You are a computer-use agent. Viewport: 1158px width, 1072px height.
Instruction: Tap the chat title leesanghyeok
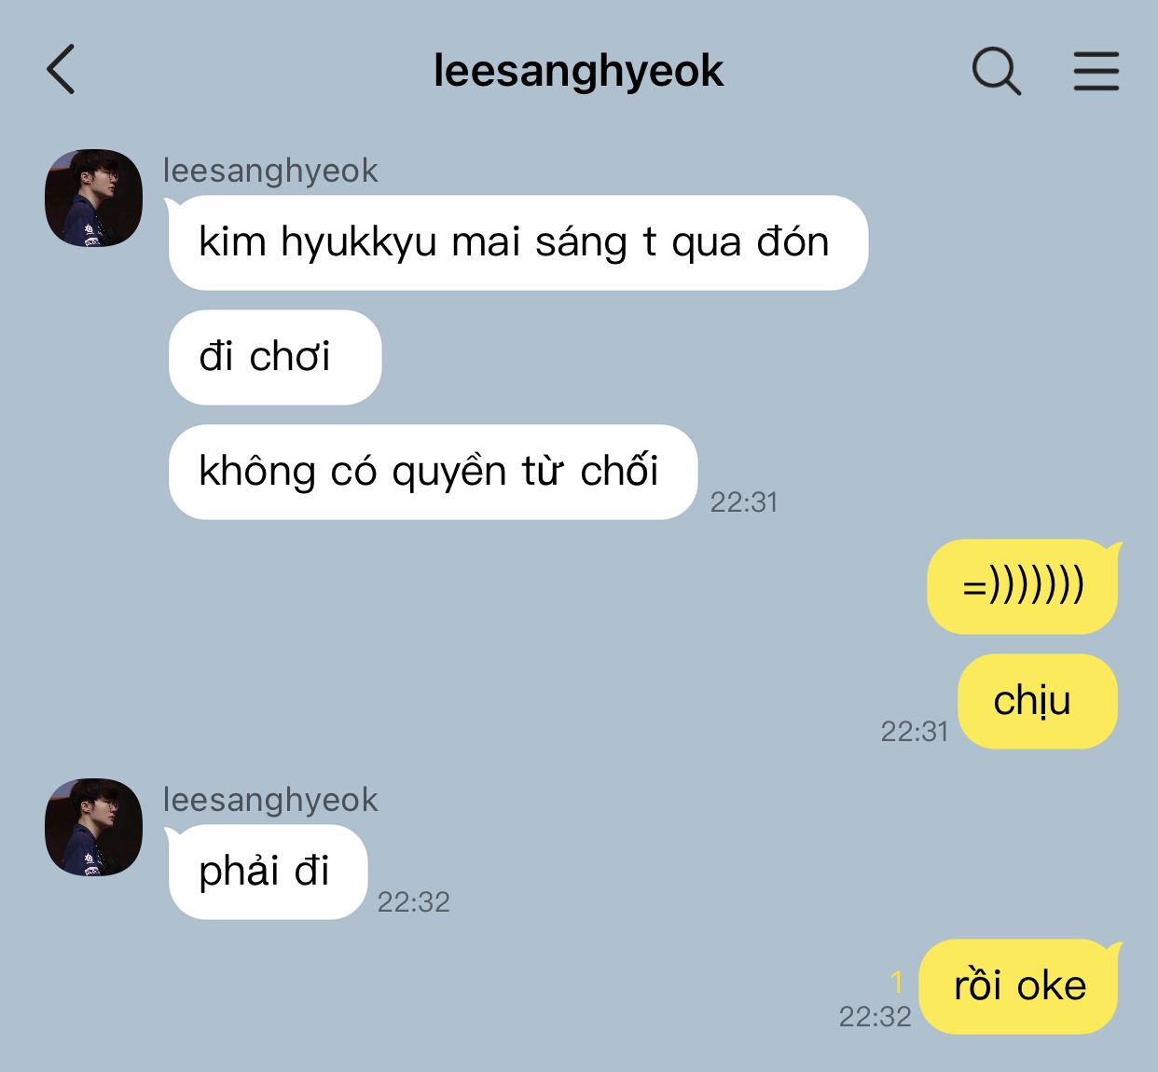click(578, 71)
